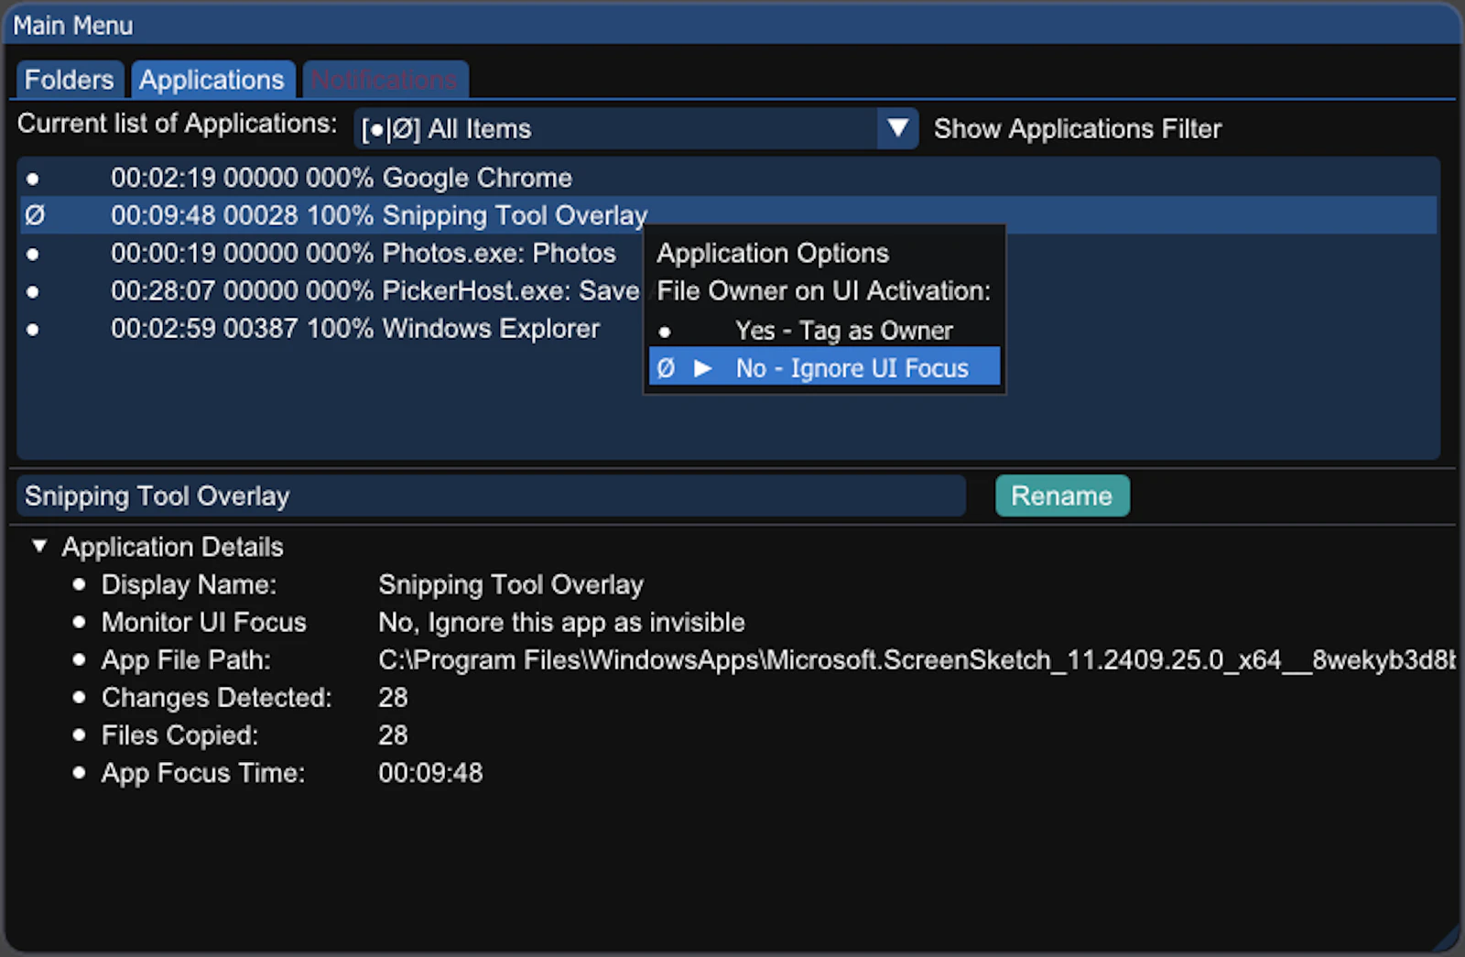Click the File Owner on UI Activation label
The height and width of the screenshot is (957, 1465).
pyautogui.click(x=823, y=290)
